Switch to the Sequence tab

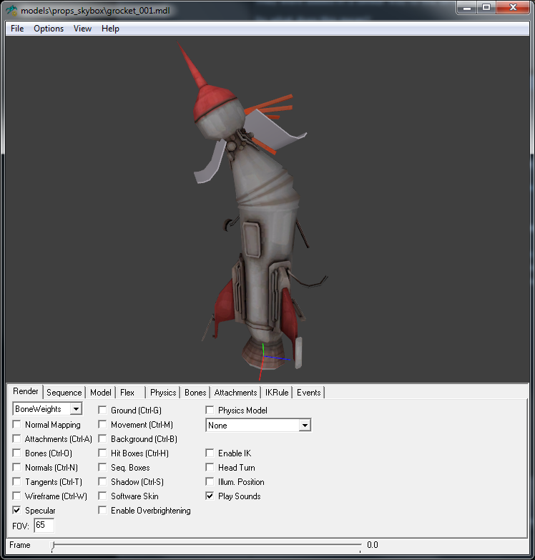coord(64,393)
